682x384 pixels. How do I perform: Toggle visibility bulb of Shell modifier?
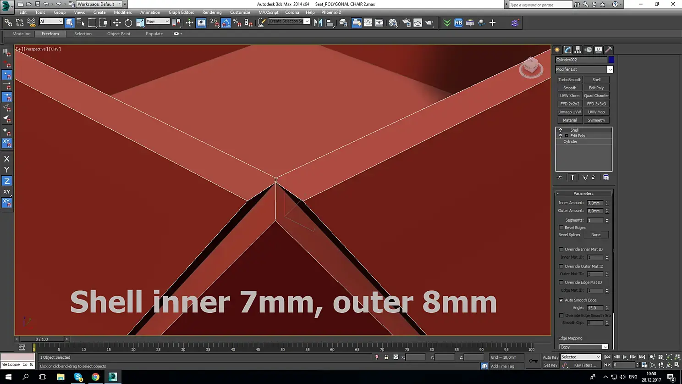tap(561, 130)
